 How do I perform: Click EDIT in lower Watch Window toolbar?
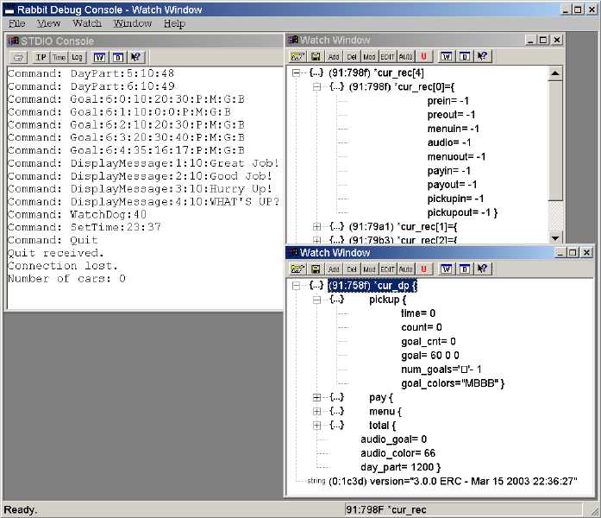coord(387,269)
